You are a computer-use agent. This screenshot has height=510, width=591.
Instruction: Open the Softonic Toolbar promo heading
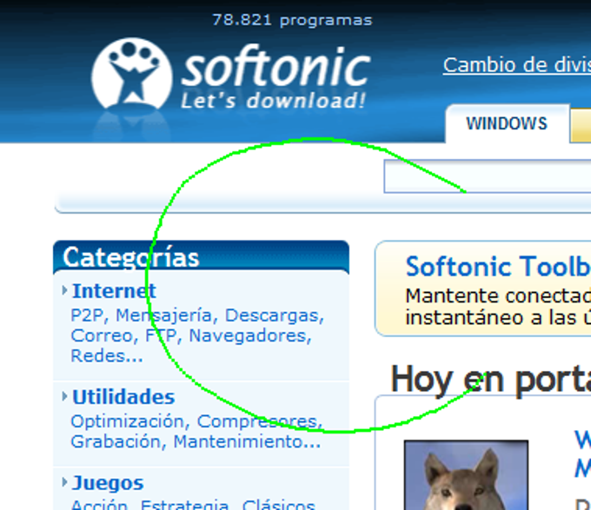pos(498,267)
